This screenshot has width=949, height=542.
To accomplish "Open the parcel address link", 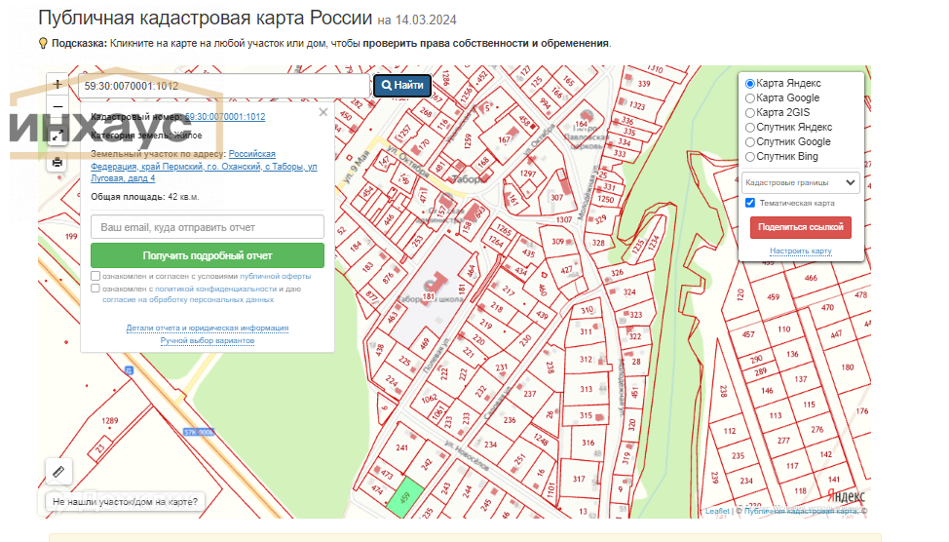I will [x=204, y=166].
